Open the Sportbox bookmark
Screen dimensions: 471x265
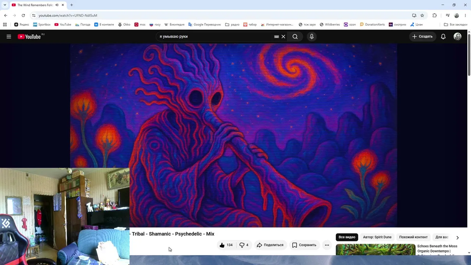42,25
